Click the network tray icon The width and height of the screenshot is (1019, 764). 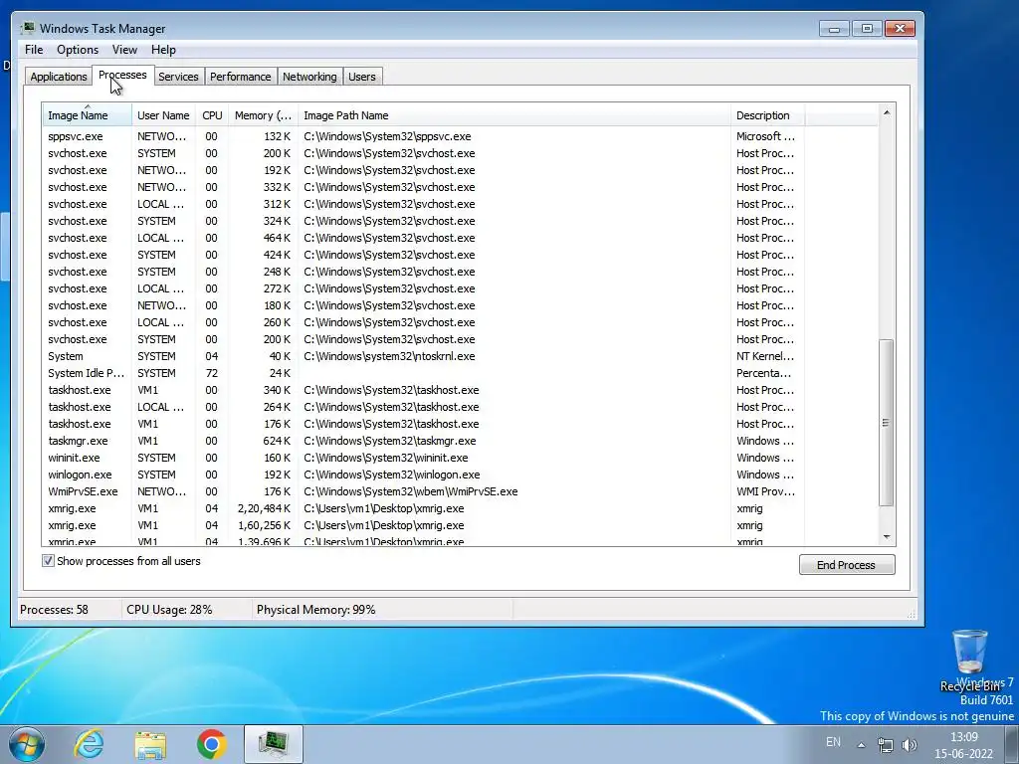coord(885,744)
